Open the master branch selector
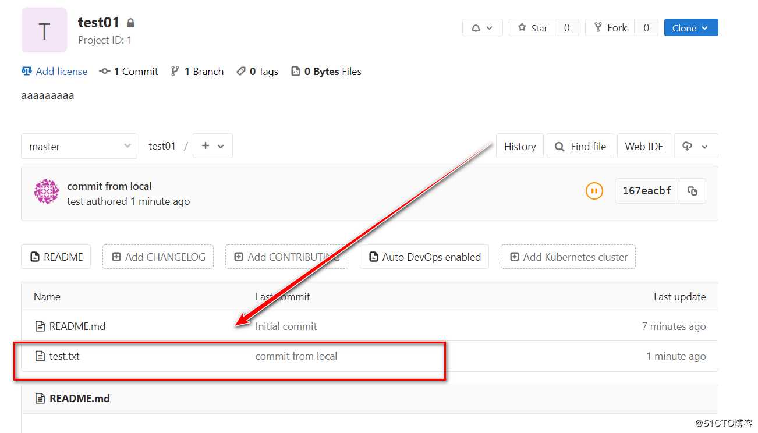 [79, 146]
